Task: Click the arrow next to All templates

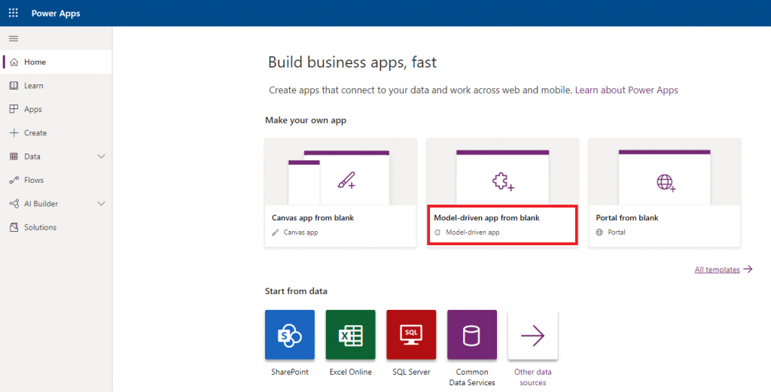Action: coord(748,269)
